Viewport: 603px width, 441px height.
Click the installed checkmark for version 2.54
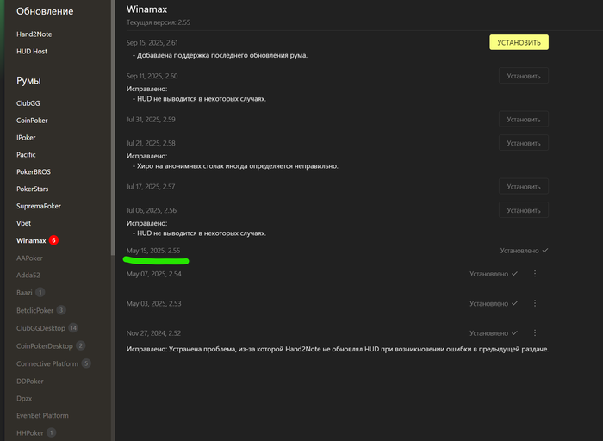(514, 274)
